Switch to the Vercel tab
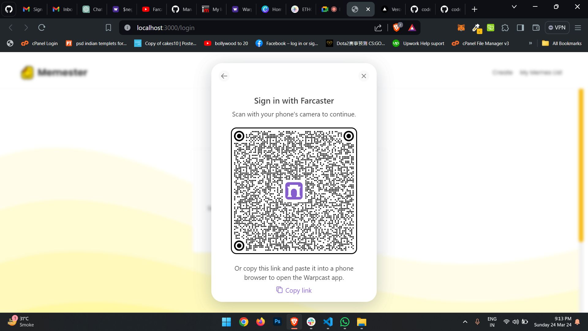The height and width of the screenshot is (331, 588). [x=390, y=9]
